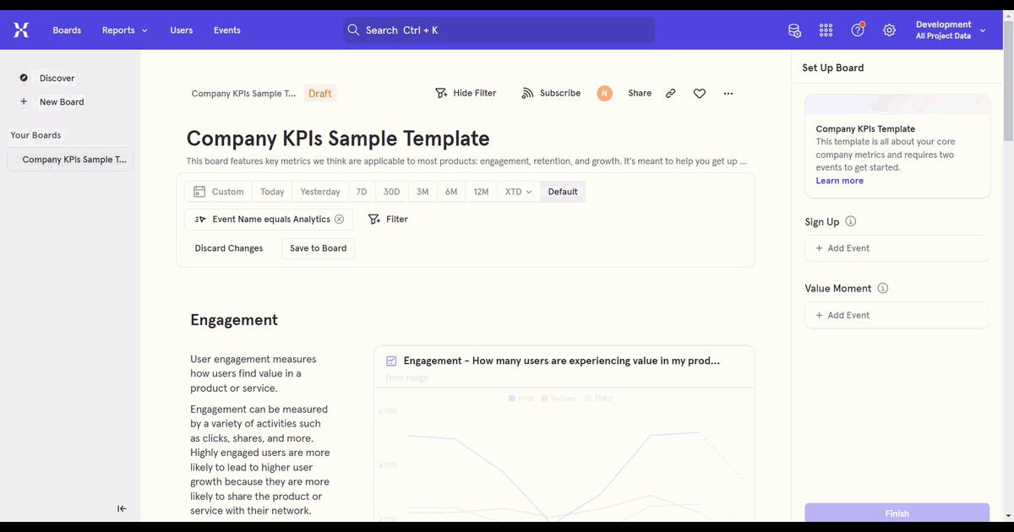
Task: Open the apps grid icon
Action: pyautogui.click(x=826, y=30)
